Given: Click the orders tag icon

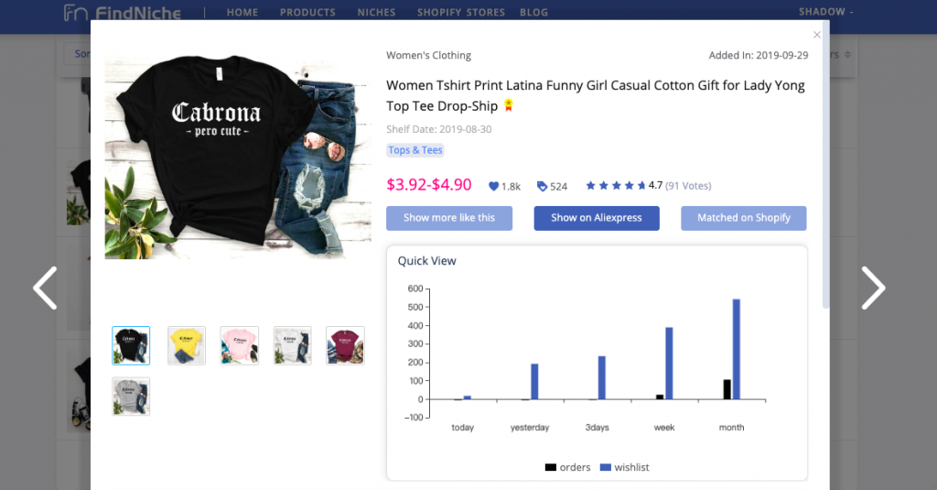Looking at the screenshot, I should coord(542,186).
